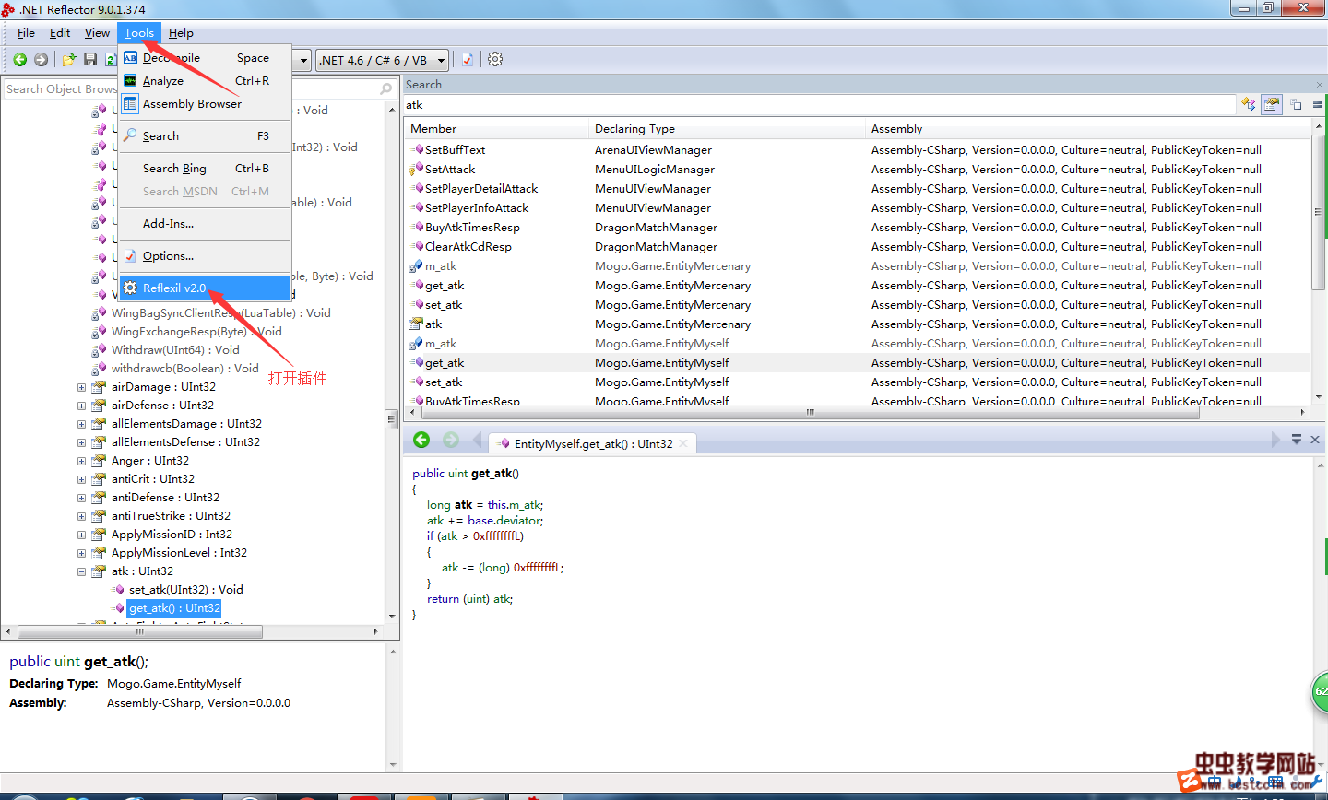Collapse the atk : UInt32 node
Image resolution: width=1328 pixels, height=800 pixels.
point(81,571)
